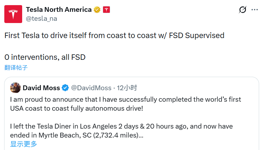
Task: Open David Moss display name in quoted post
Action: [x=41, y=88]
